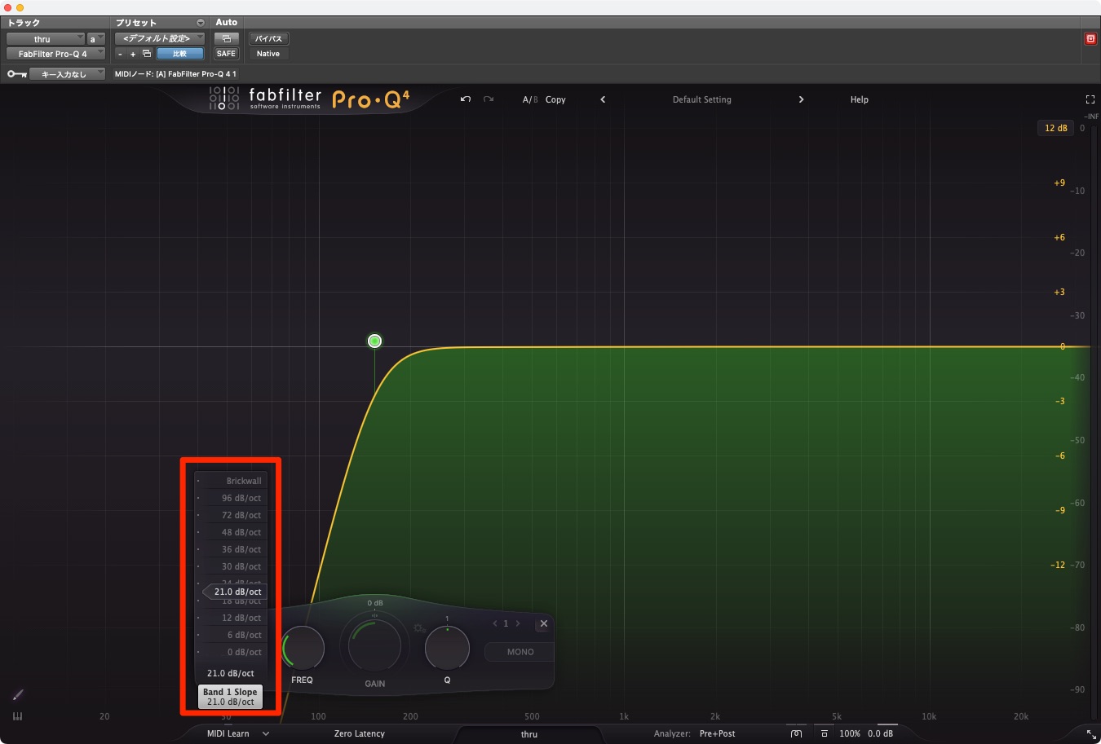Image resolution: width=1101 pixels, height=744 pixels.
Task: Toggle the SAFE automation button
Action: (226, 54)
